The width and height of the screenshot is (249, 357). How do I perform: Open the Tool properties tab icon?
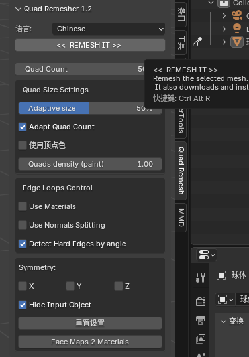(x=201, y=278)
